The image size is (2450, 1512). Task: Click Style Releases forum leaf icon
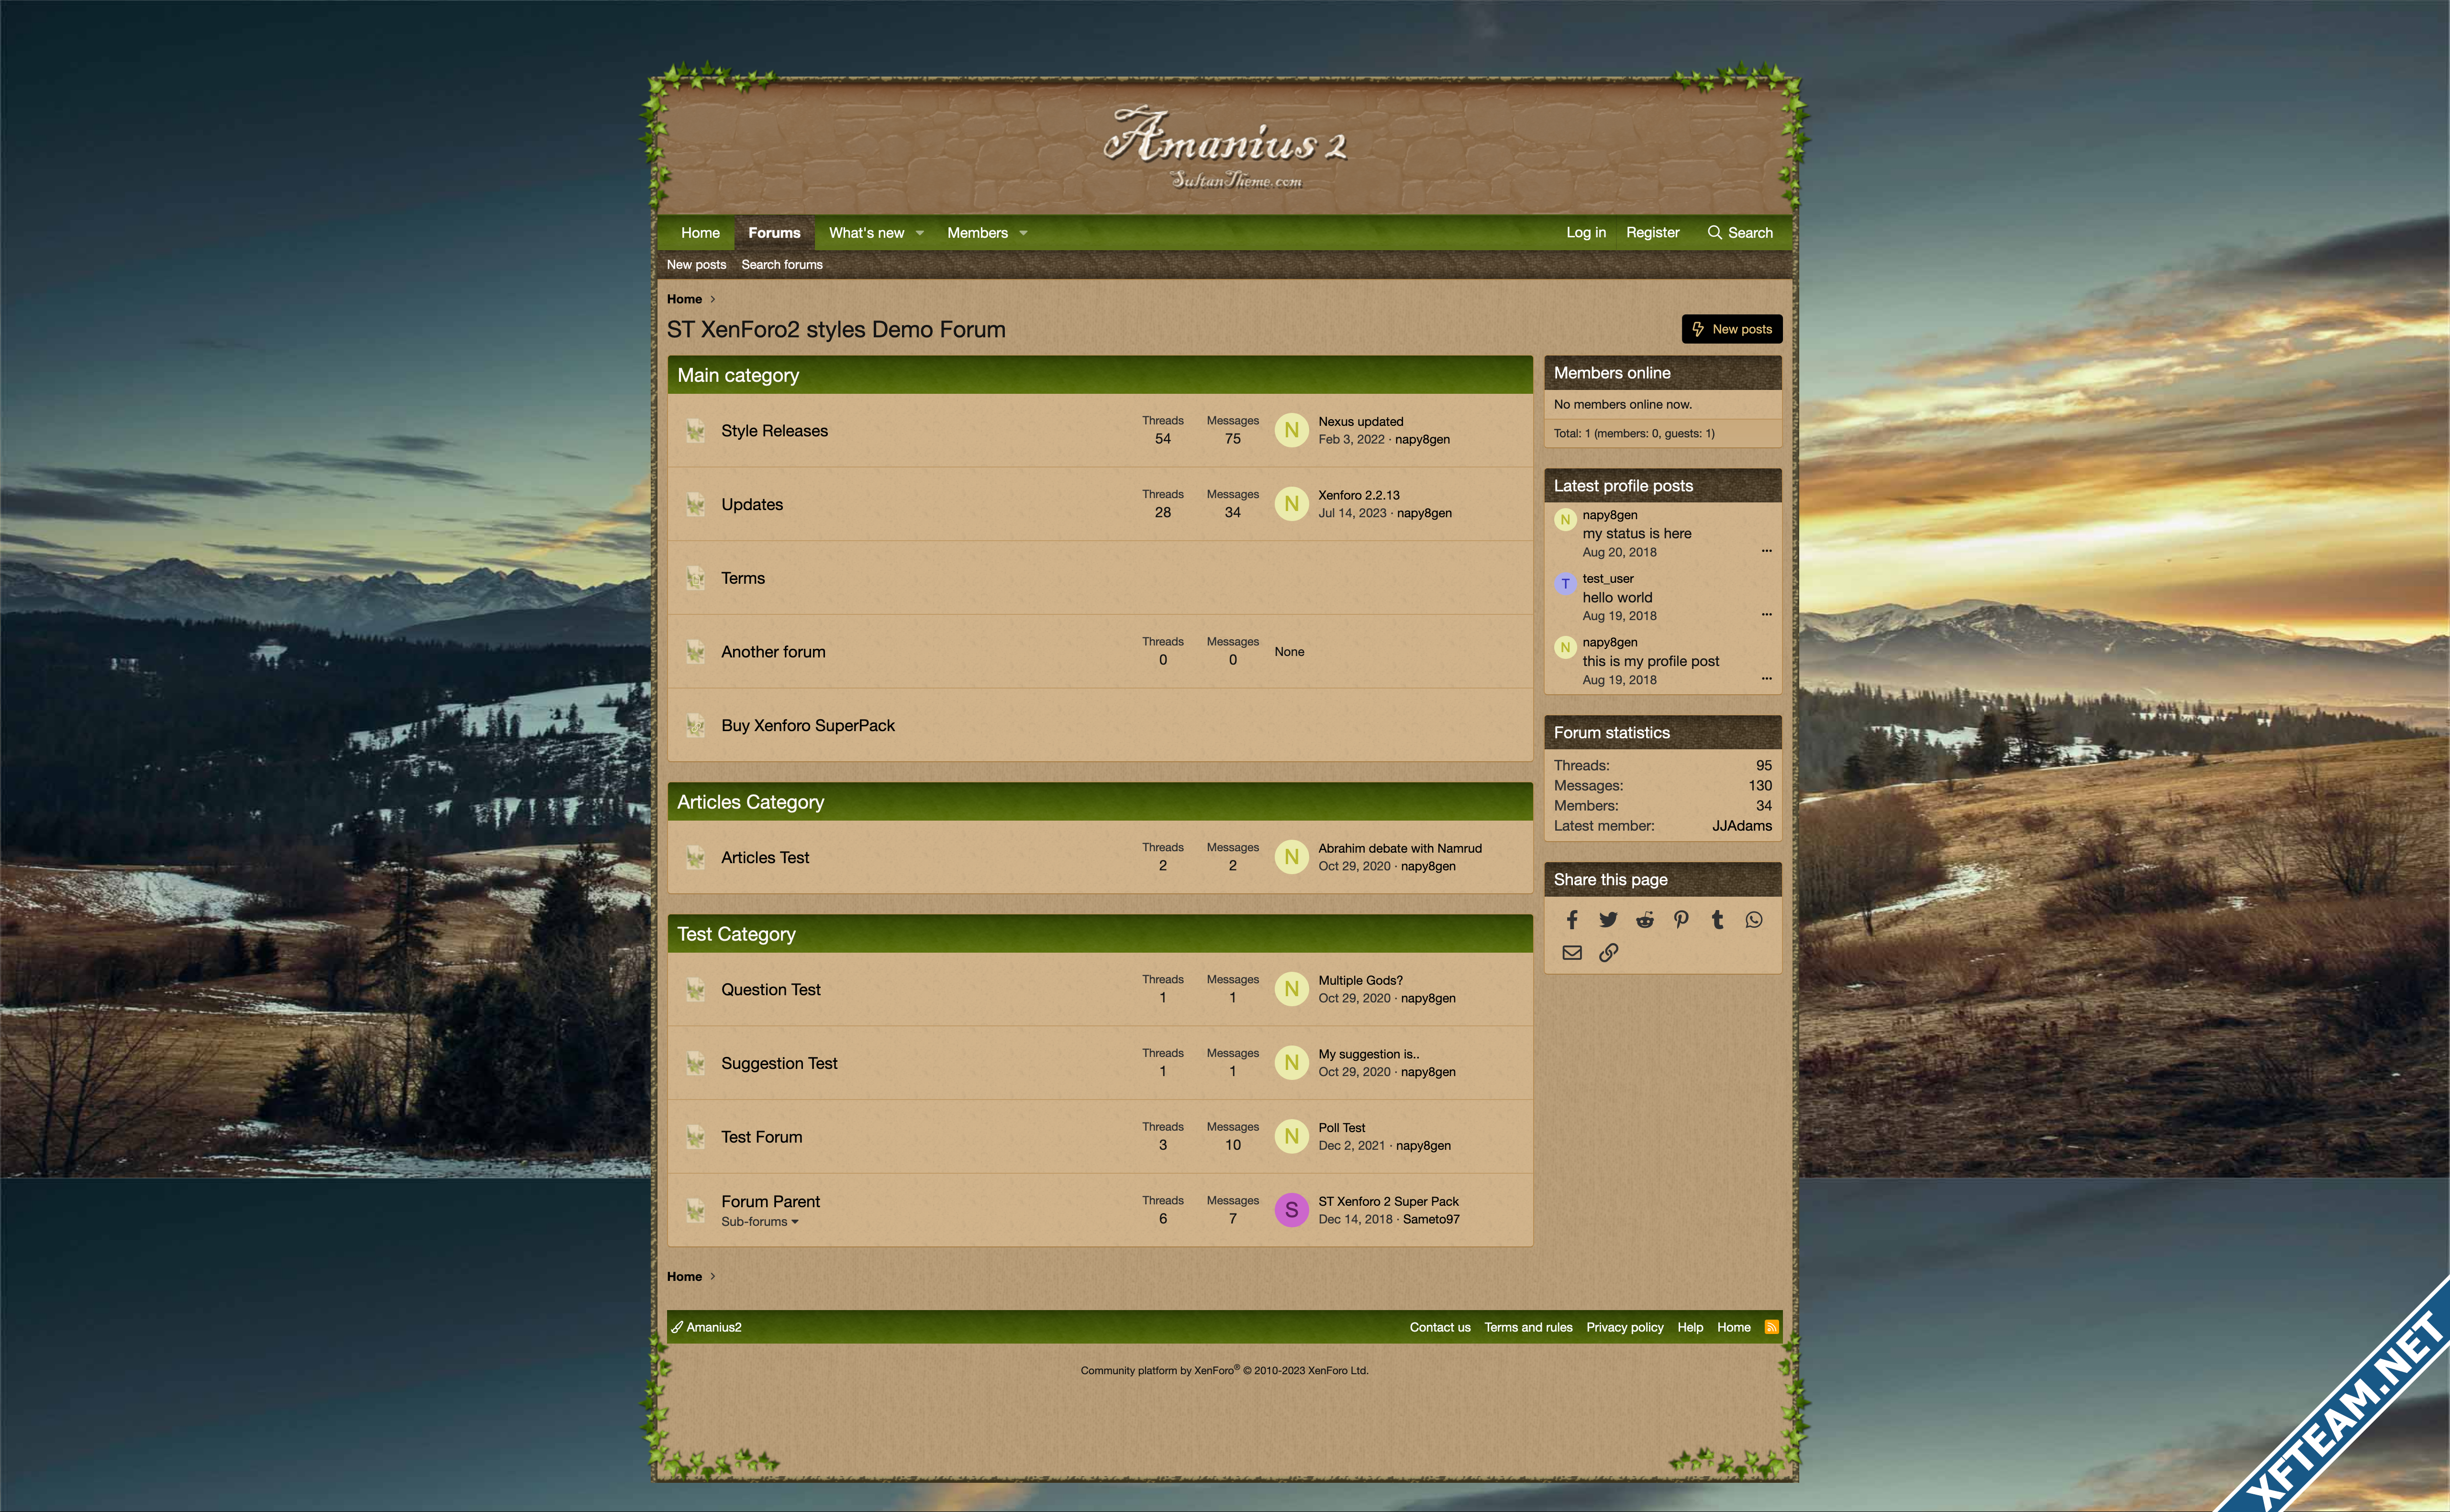point(696,431)
